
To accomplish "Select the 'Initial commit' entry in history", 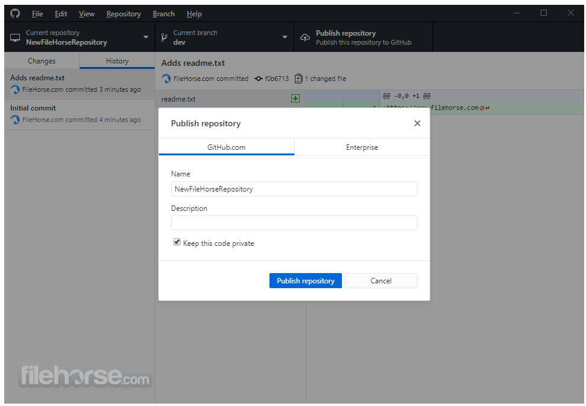I will click(80, 114).
